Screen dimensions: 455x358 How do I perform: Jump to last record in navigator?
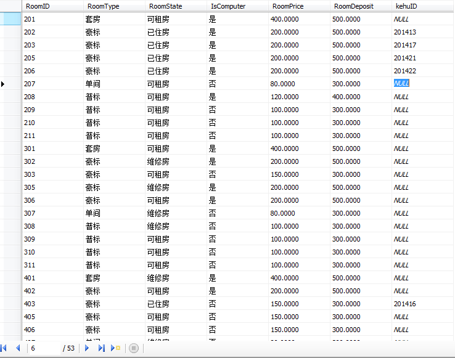pos(101,348)
